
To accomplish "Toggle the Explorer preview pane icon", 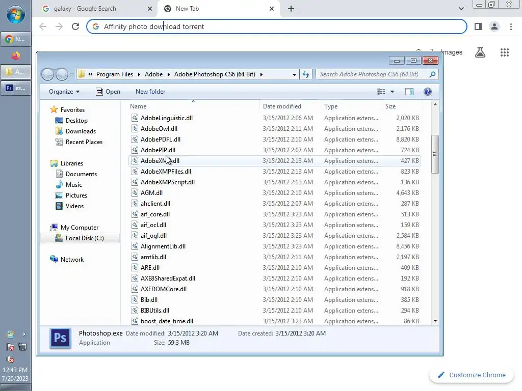I will (409, 92).
